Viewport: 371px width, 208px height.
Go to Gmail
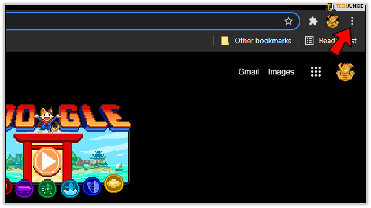click(x=248, y=72)
